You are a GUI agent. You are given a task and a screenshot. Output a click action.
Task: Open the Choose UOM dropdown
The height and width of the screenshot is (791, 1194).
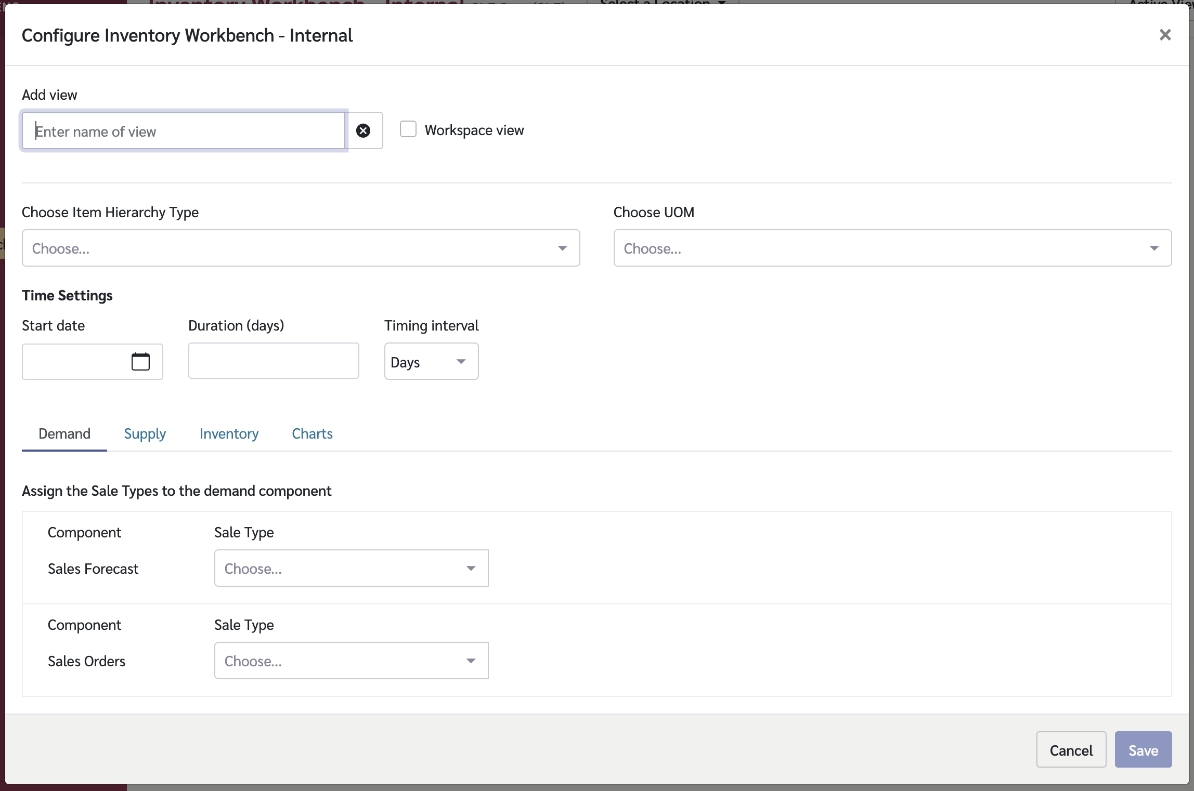tap(892, 248)
